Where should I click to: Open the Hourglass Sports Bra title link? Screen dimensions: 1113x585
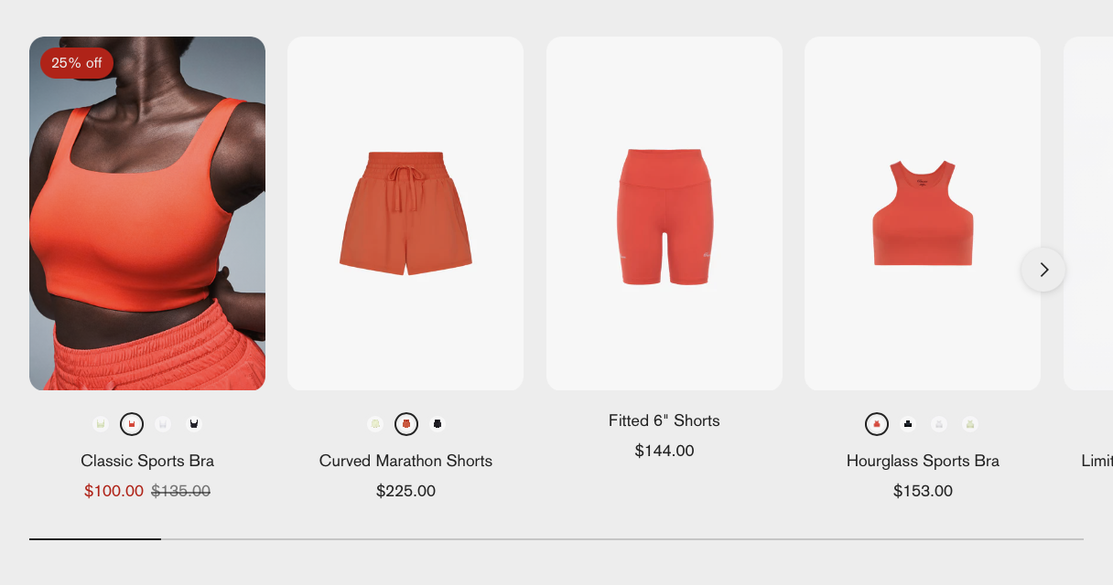[x=923, y=461]
